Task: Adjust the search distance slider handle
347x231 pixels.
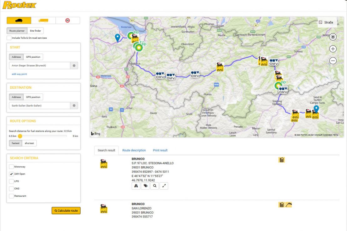Action: tap(20, 136)
